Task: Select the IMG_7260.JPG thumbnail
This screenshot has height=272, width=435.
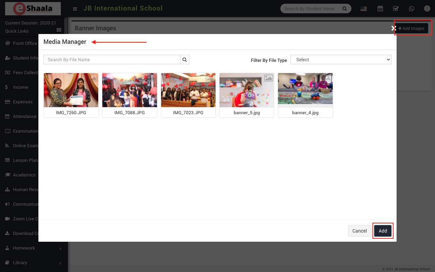Action: coord(71,90)
